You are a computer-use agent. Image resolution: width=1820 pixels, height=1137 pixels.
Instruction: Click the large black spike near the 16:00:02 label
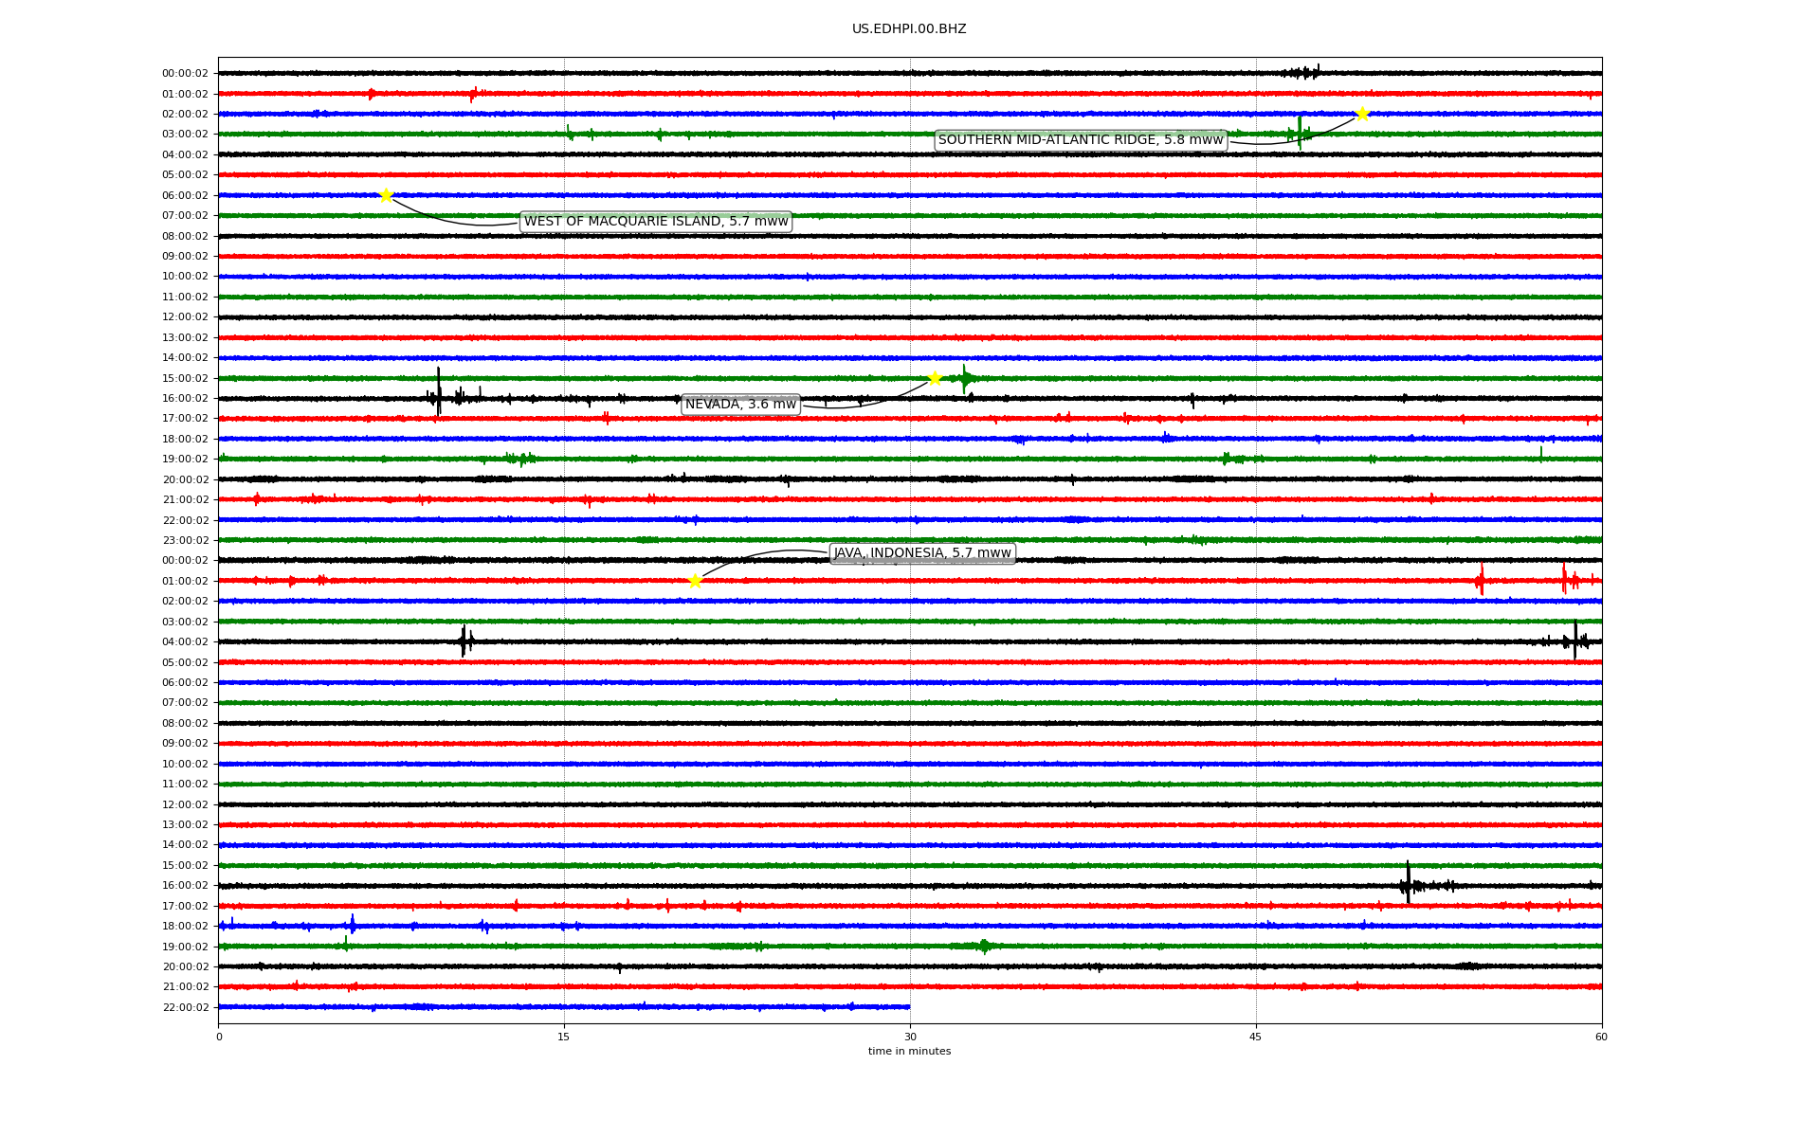(x=438, y=390)
